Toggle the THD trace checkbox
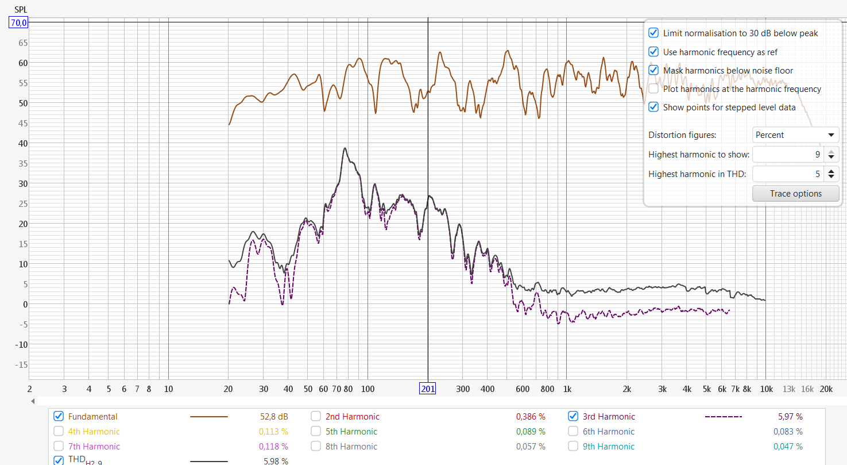 [x=59, y=460]
